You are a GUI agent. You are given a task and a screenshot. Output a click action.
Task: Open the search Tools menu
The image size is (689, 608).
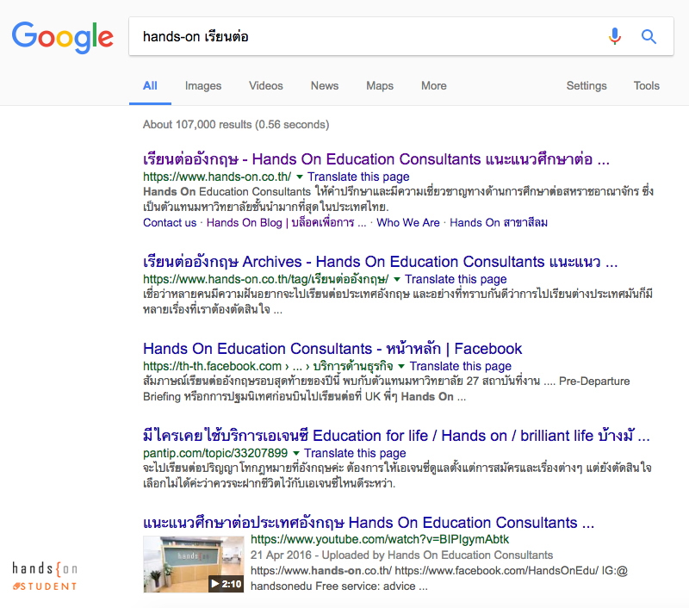coord(647,85)
